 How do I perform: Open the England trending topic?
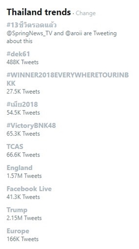click(19, 168)
